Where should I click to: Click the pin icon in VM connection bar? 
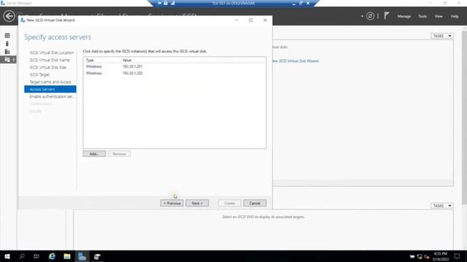tap(160, 3)
